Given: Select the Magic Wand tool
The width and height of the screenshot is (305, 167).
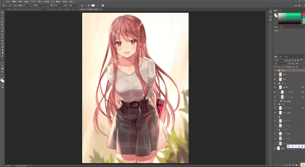Looking at the screenshot, I should pos(2,22).
